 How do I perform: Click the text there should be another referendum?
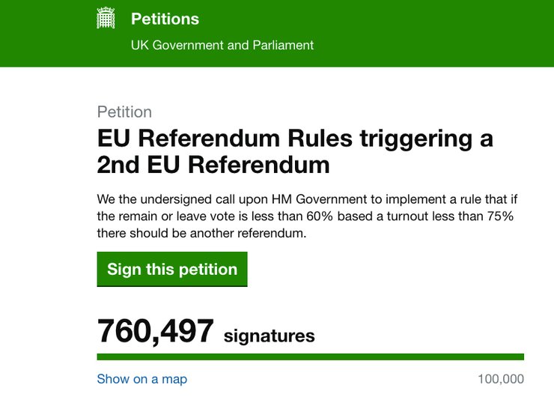coord(201,233)
